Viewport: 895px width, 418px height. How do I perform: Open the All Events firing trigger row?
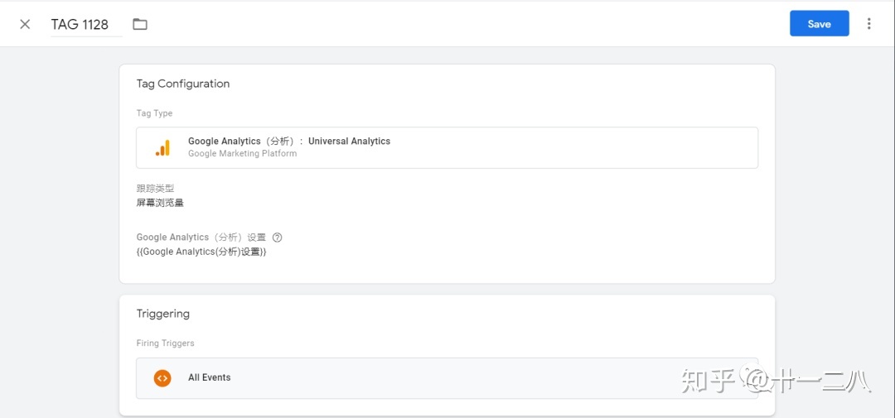(447, 378)
